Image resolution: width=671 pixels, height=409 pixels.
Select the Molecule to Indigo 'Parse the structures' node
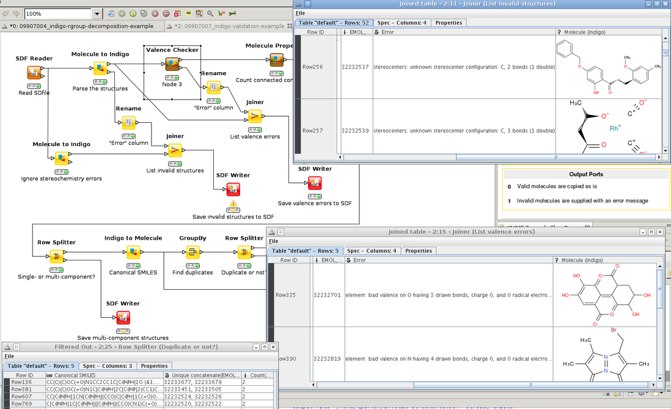point(100,68)
